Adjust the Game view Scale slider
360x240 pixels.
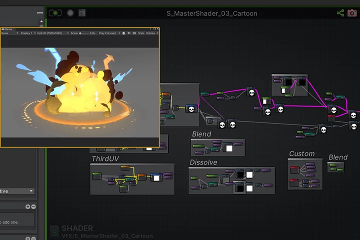[x=84, y=33]
